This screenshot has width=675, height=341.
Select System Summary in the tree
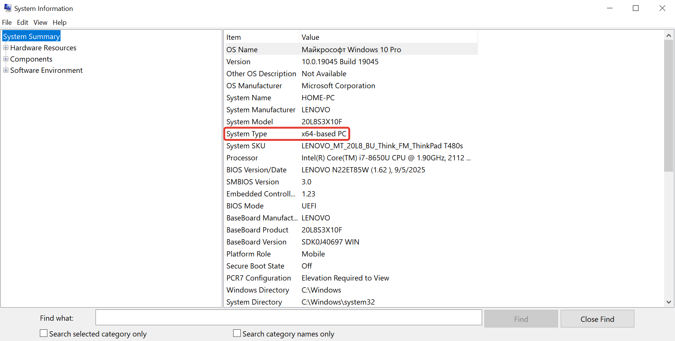tap(32, 36)
